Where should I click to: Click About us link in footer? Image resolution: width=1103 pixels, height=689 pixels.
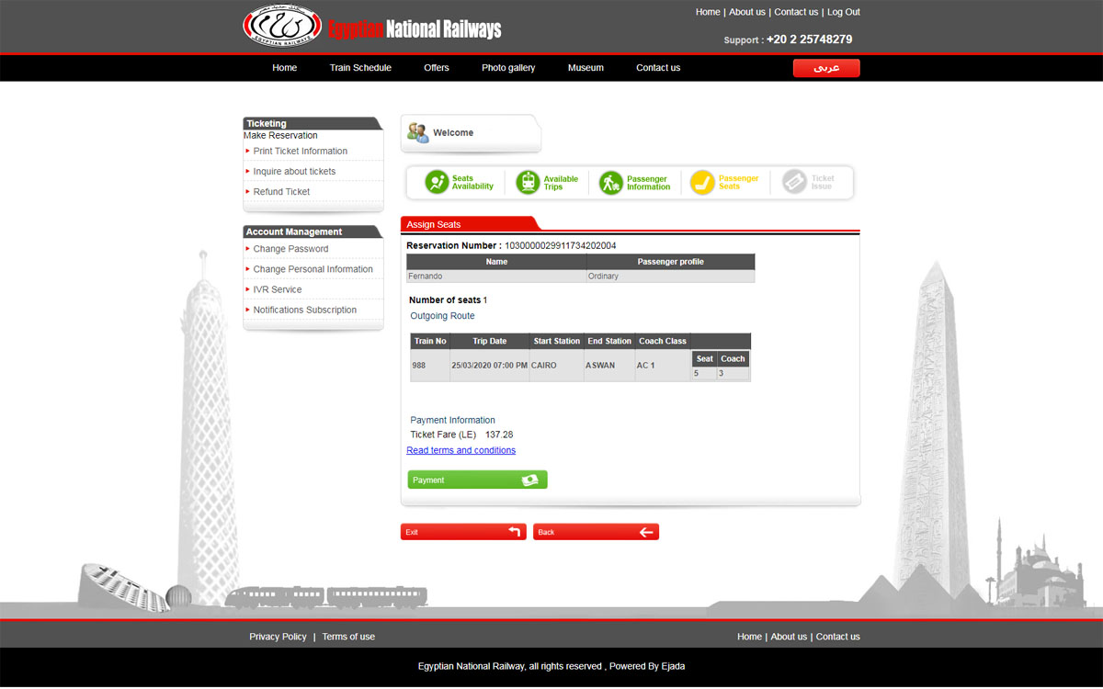point(789,637)
